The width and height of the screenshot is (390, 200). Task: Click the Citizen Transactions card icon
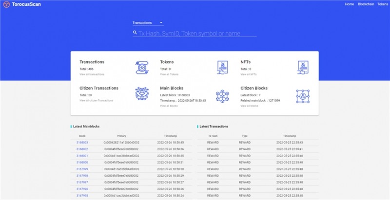tap(142, 94)
